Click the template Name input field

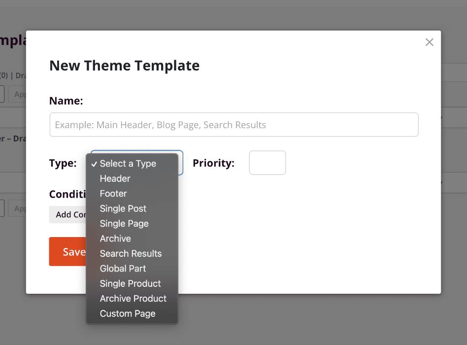(234, 125)
